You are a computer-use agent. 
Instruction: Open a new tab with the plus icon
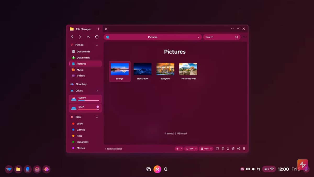pyautogui.click(x=98, y=29)
